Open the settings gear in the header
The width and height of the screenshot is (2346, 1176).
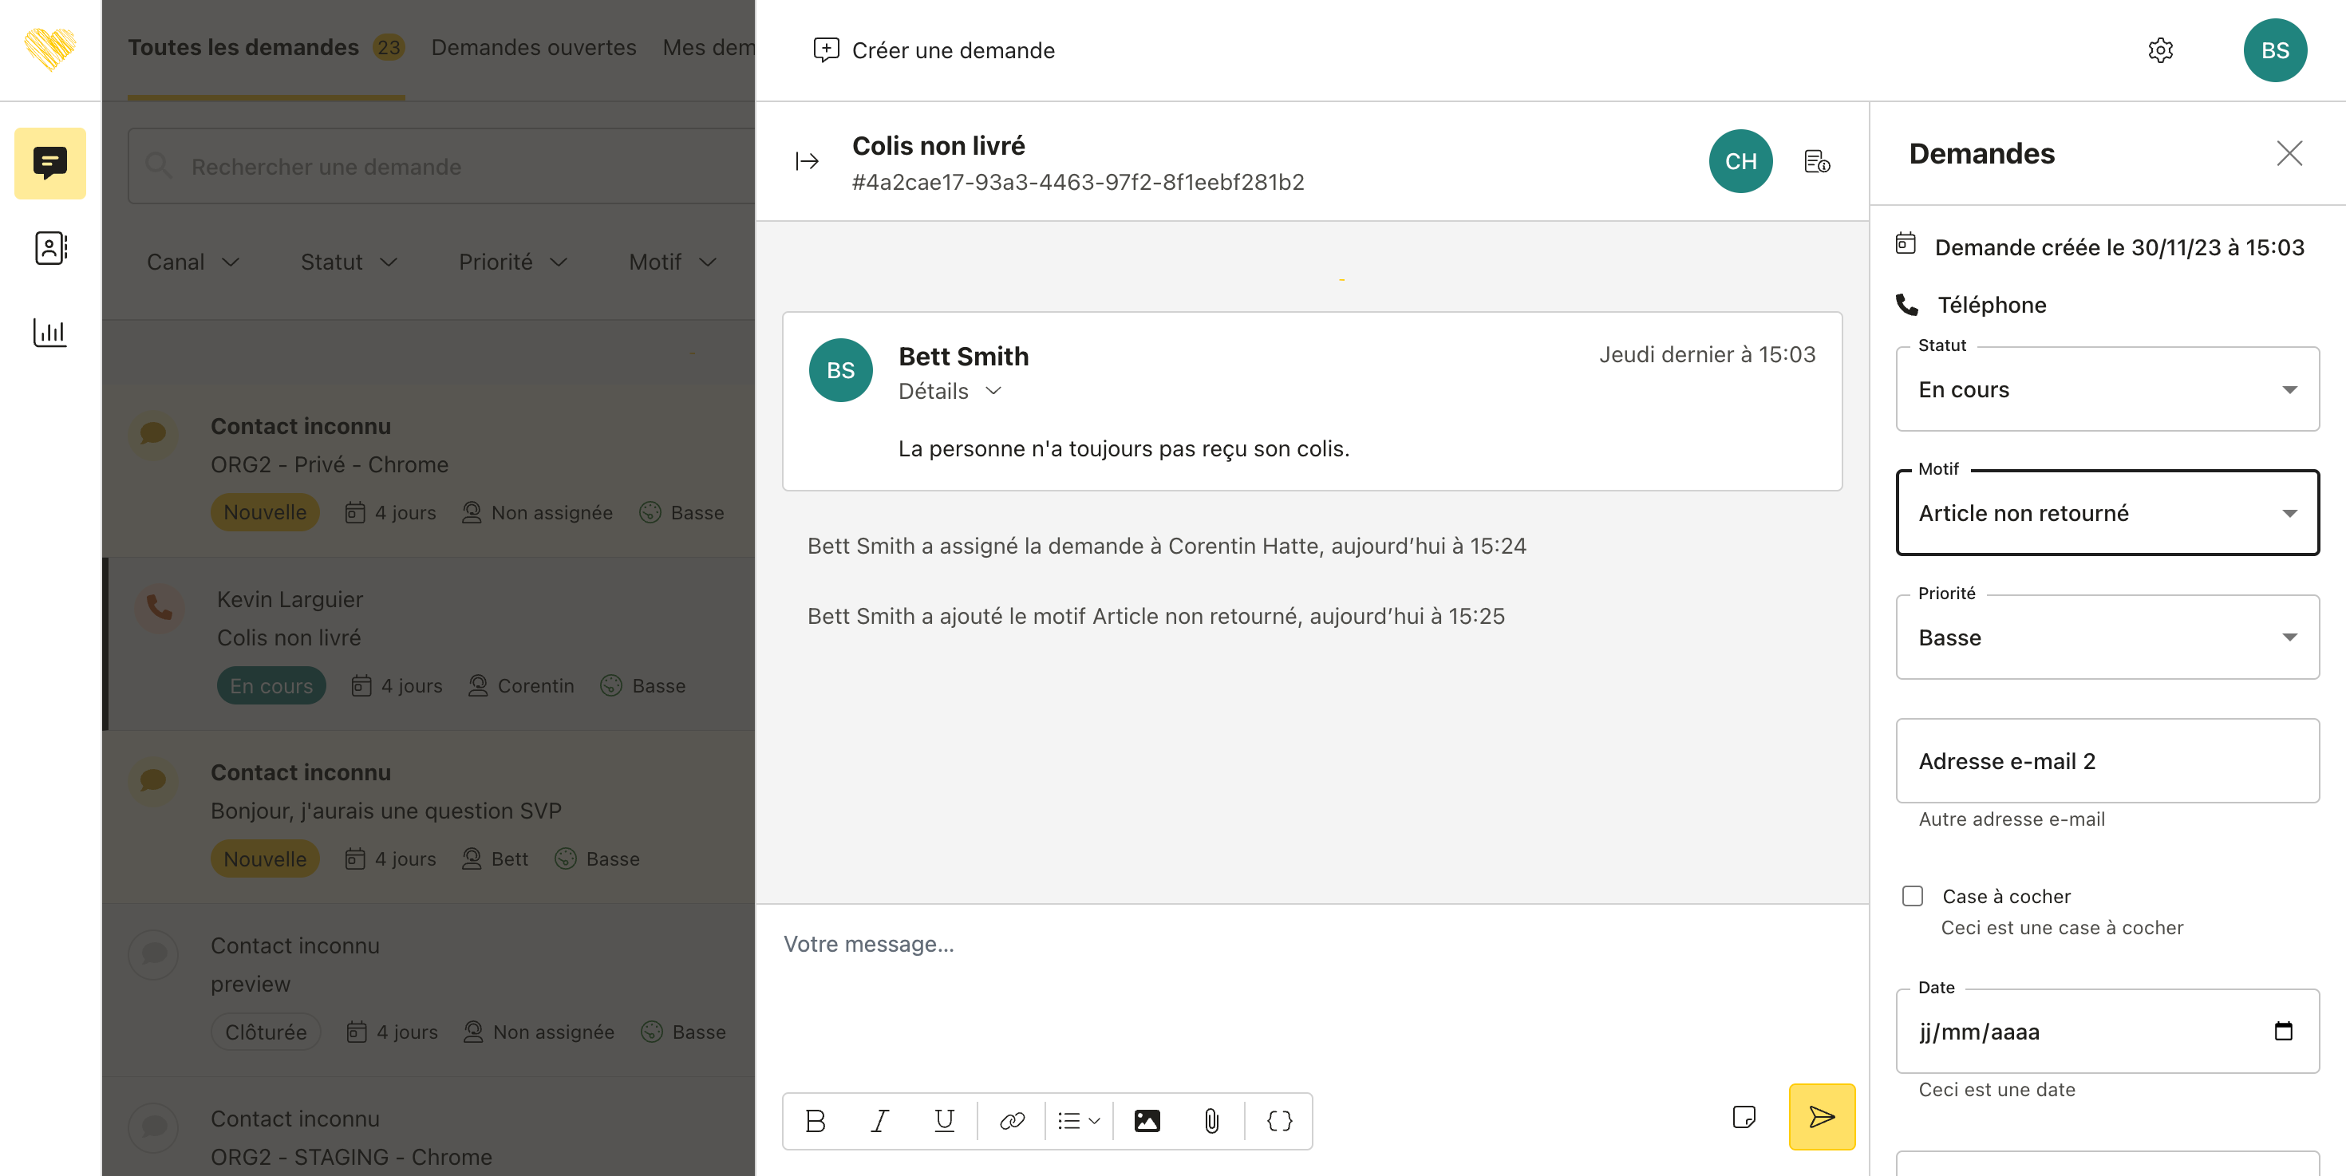click(x=2160, y=50)
